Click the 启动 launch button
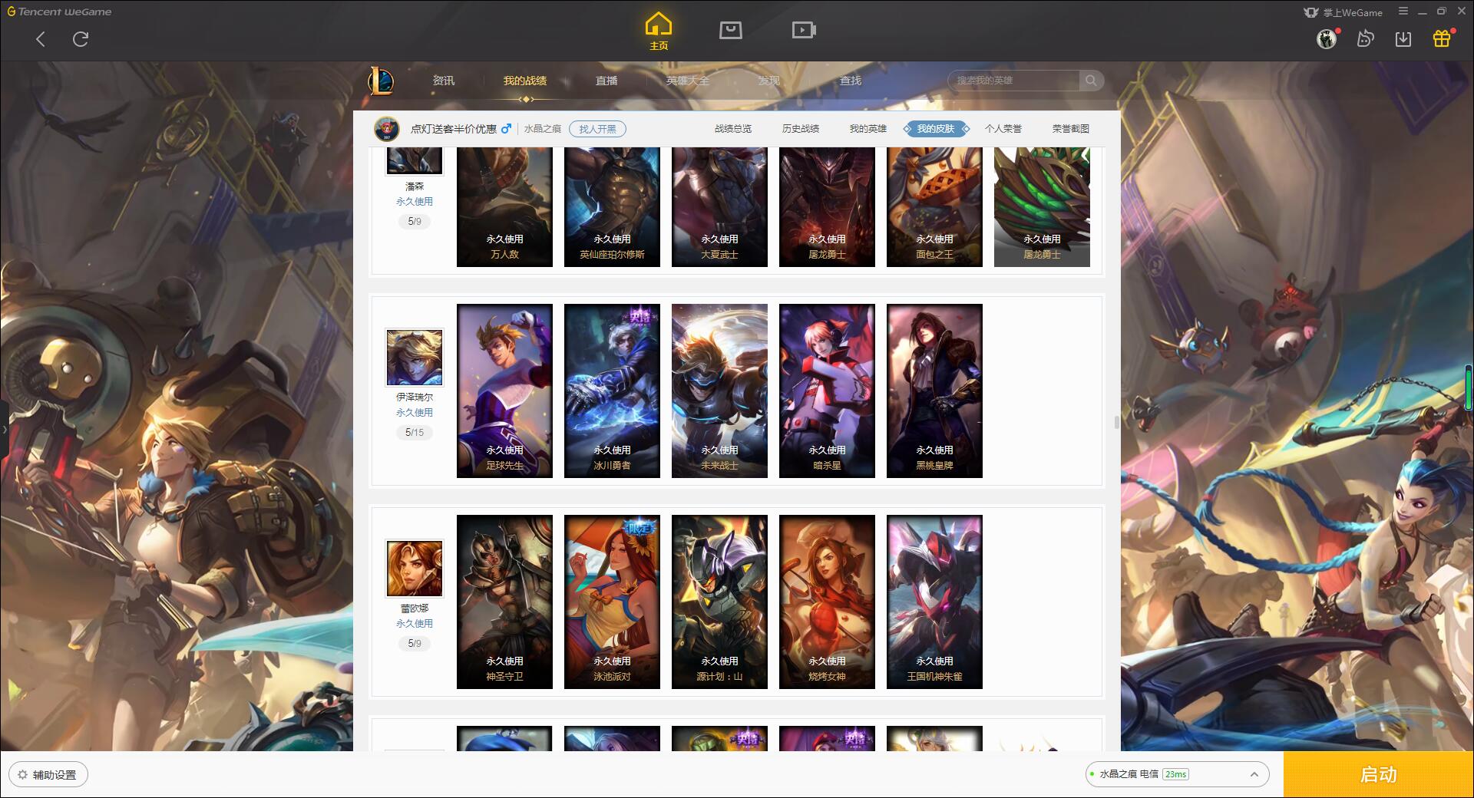This screenshot has width=1474, height=798. pos(1378,775)
